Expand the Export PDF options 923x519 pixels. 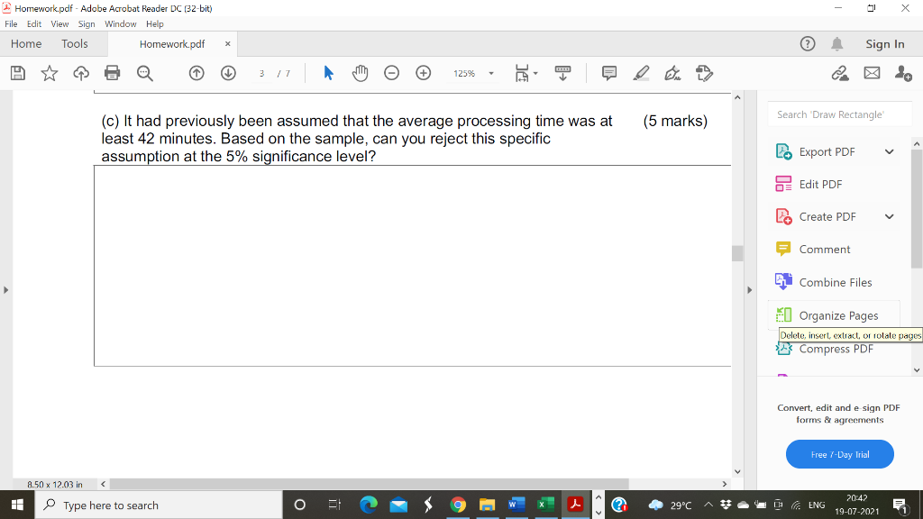(x=889, y=151)
